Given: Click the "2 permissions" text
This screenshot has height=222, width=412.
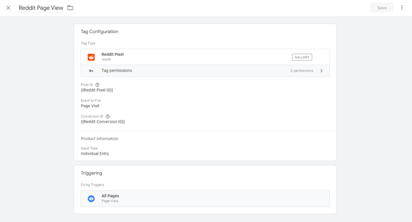Looking at the screenshot, I should coord(302,71).
